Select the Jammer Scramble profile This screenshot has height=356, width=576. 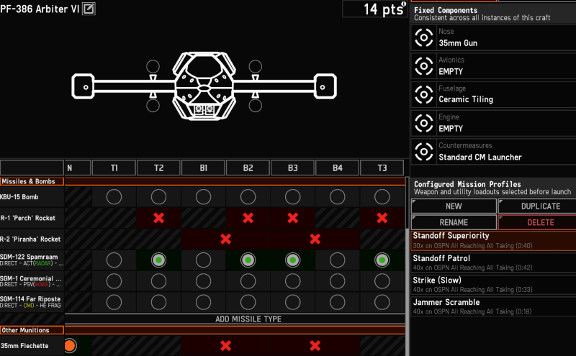point(493,306)
